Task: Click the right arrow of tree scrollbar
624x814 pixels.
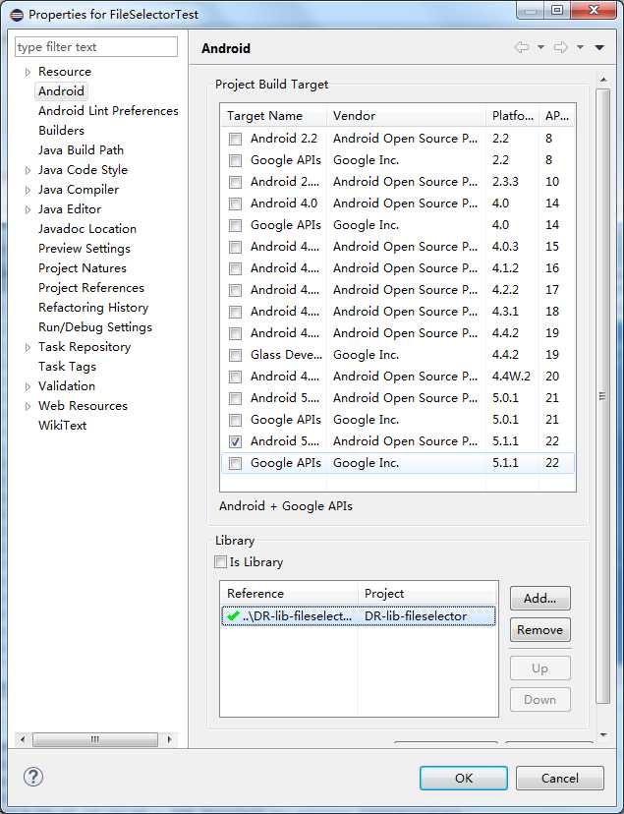Action: pyautogui.click(x=169, y=739)
